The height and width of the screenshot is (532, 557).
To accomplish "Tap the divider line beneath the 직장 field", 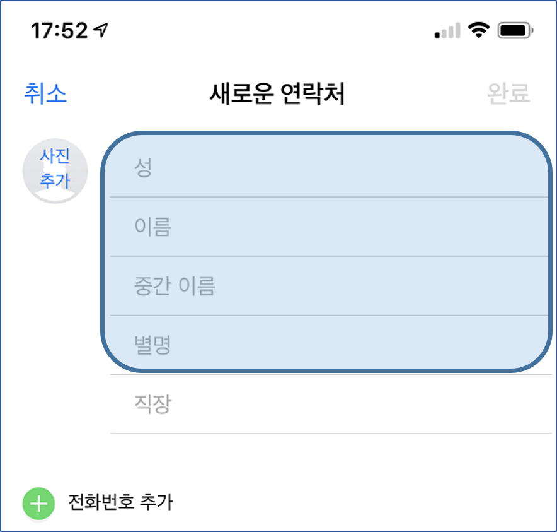I will pyautogui.click(x=330, y=434).
